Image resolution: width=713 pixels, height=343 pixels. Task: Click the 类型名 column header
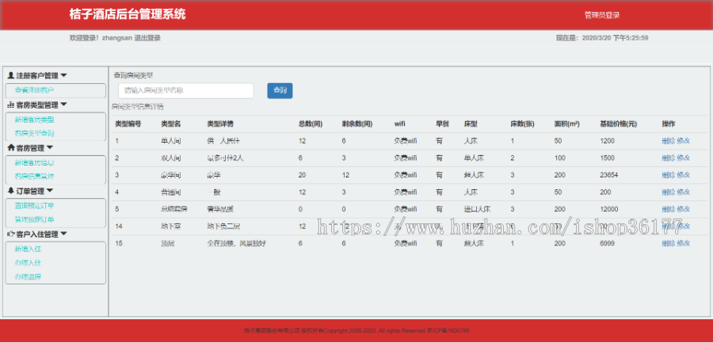[x=171, y=124]
